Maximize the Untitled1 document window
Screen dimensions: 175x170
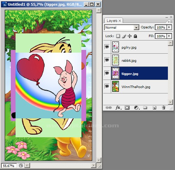pos(92,5)
